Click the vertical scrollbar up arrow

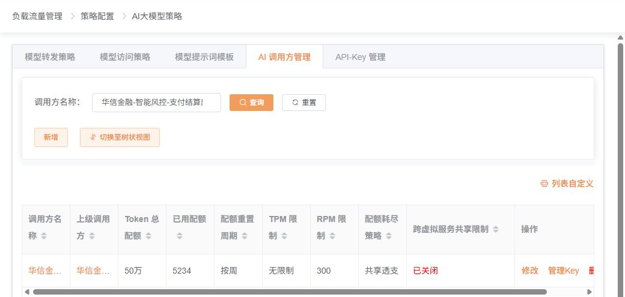[x=620, y=38]
